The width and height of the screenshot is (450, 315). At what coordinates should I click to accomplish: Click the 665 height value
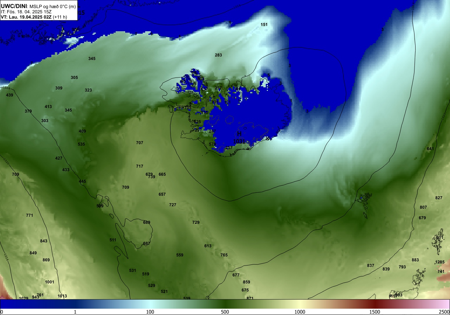162,174
